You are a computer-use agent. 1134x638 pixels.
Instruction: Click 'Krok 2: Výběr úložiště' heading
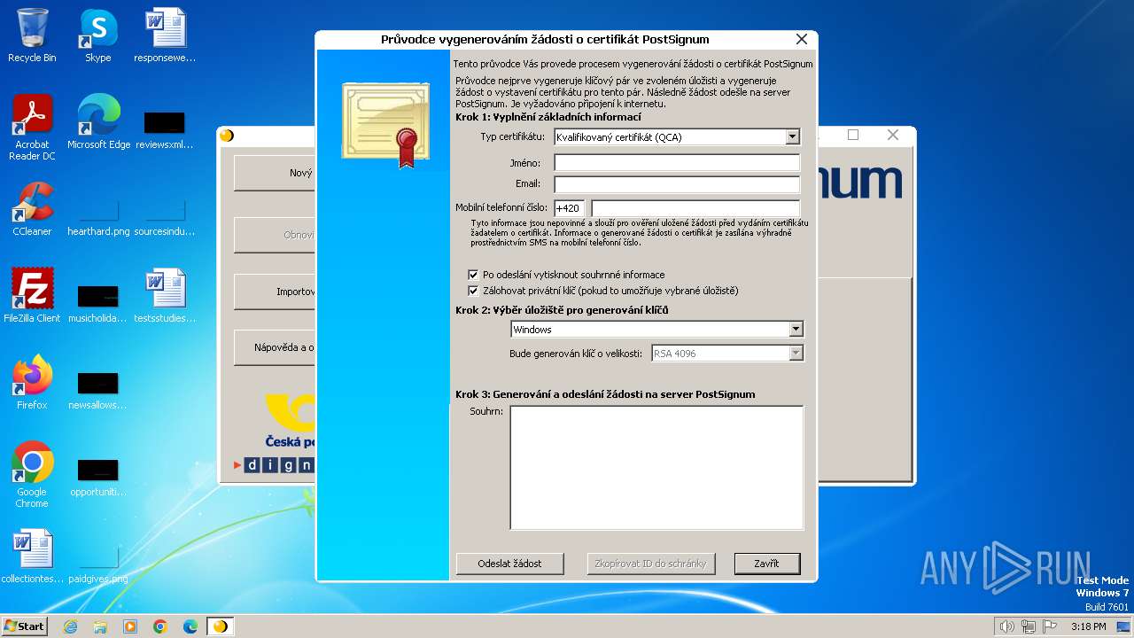pyautogui.click(x=562, y=310)
